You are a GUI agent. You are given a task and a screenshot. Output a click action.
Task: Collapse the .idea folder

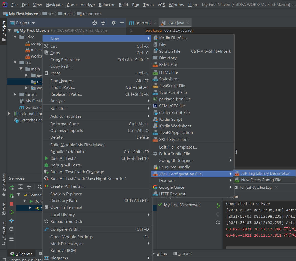tap(15, 37)
